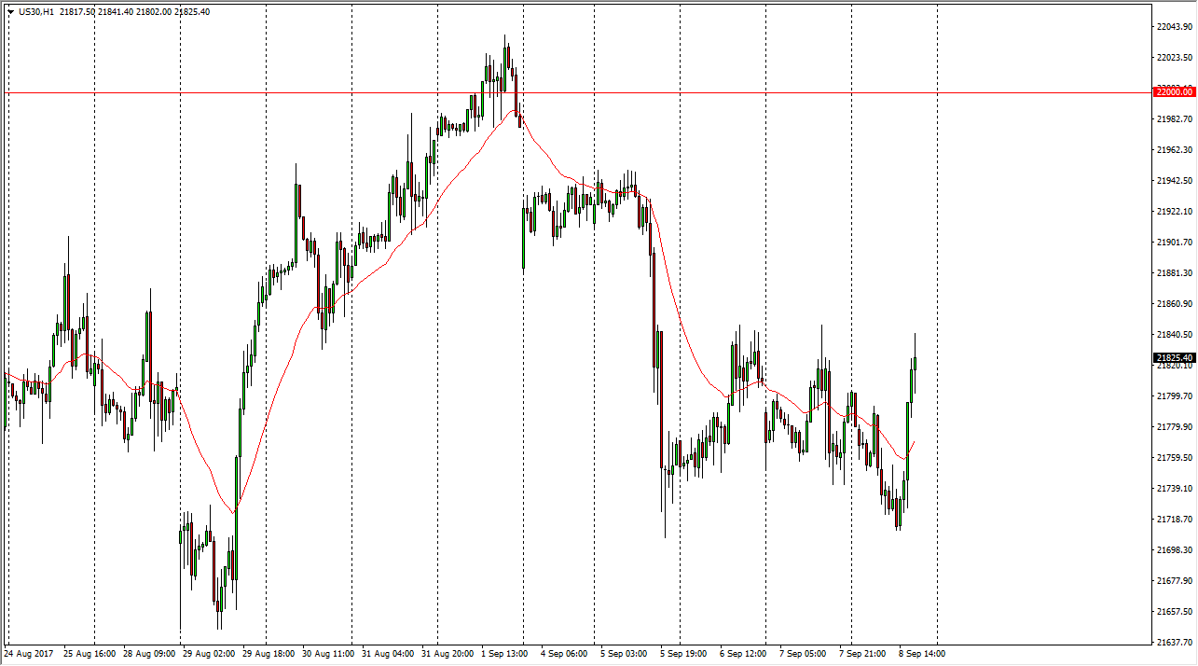Click the 21739.20 price scale label
The width and height of the screenshot is (1198, 666).
pos(1174,489)
